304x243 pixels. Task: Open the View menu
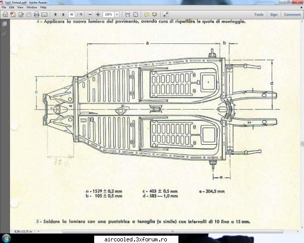point(20,7)
